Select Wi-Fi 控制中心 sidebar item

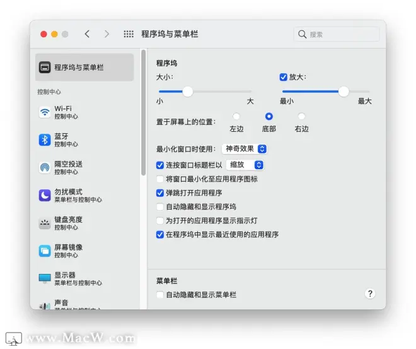tap(84, 112)
